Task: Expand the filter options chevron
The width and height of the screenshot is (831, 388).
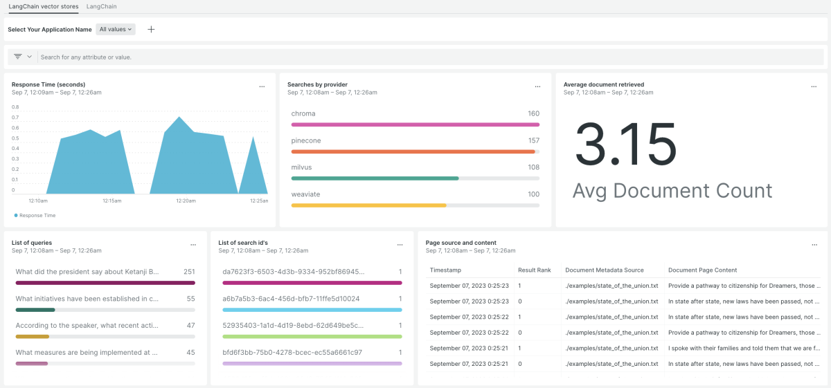Action: point(30,57)
